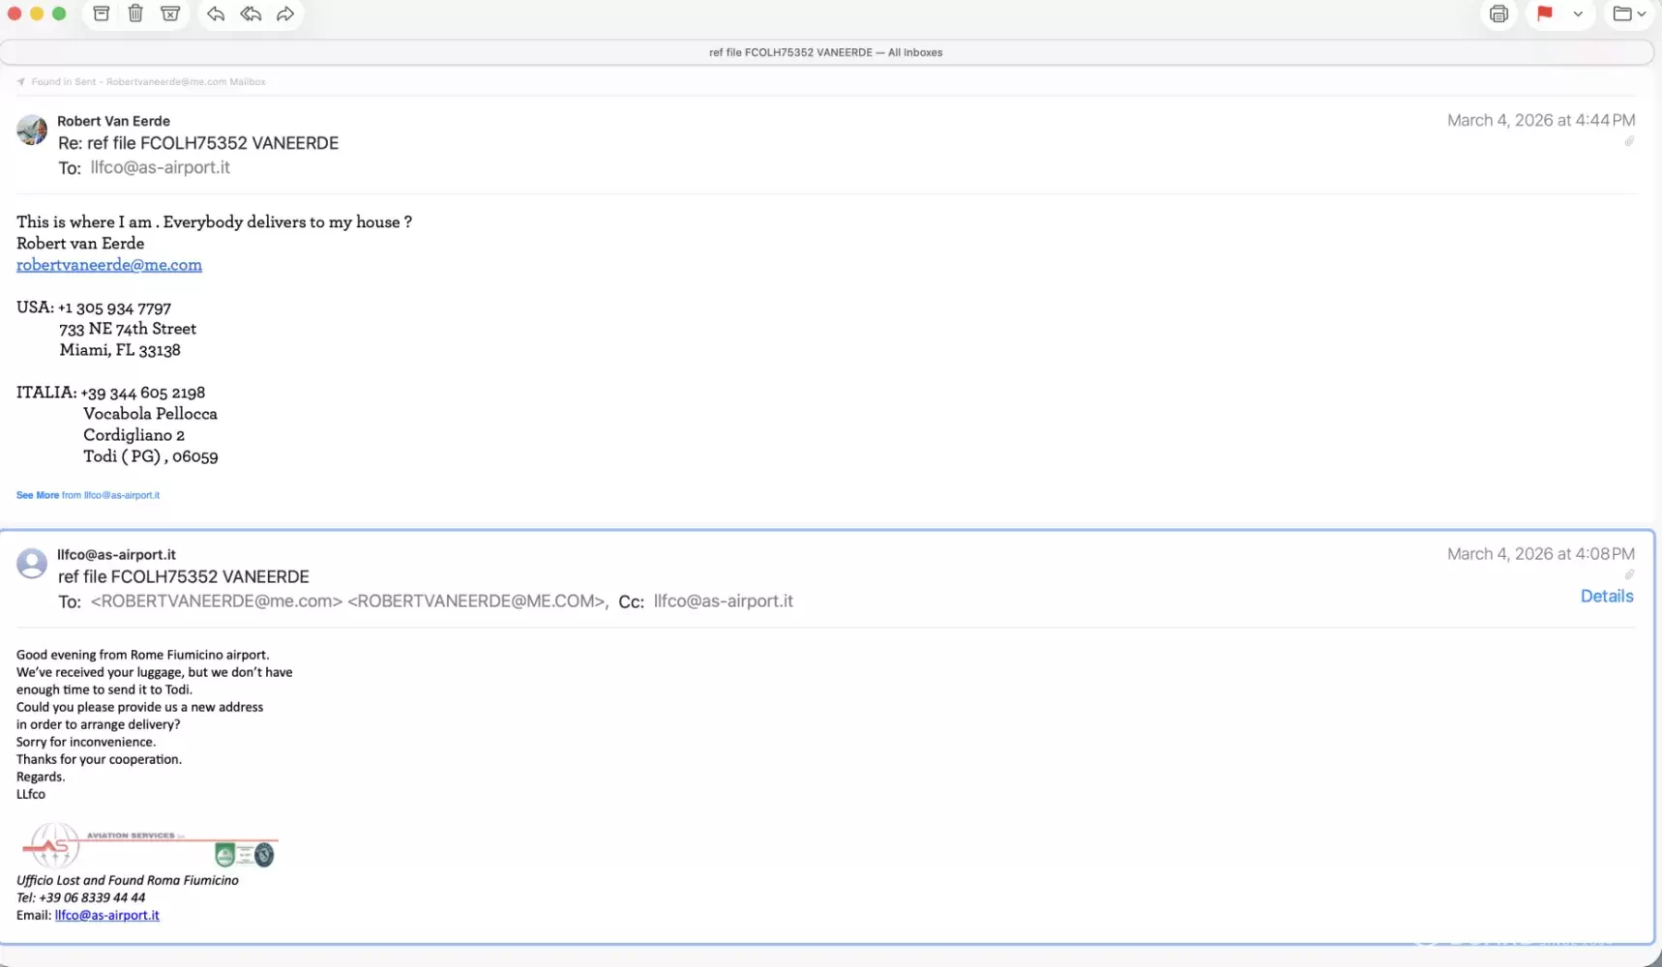Open attachment paperclip on the 4:44 PM message

coord(1629,142)
